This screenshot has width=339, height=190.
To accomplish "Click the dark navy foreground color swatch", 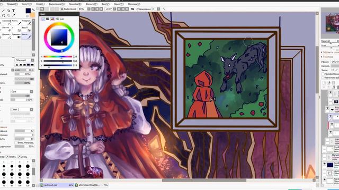I will click(x=28, y=11).
